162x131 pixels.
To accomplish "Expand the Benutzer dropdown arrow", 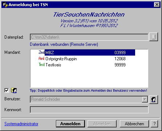I will tap(145, 99).
